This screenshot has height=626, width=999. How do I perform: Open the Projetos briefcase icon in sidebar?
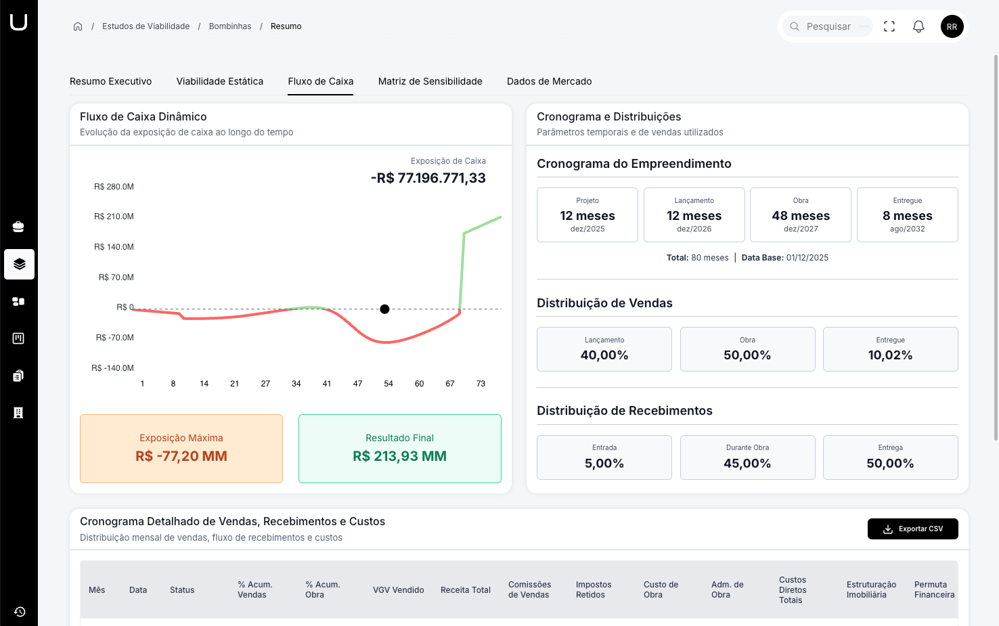pos(19,226)
